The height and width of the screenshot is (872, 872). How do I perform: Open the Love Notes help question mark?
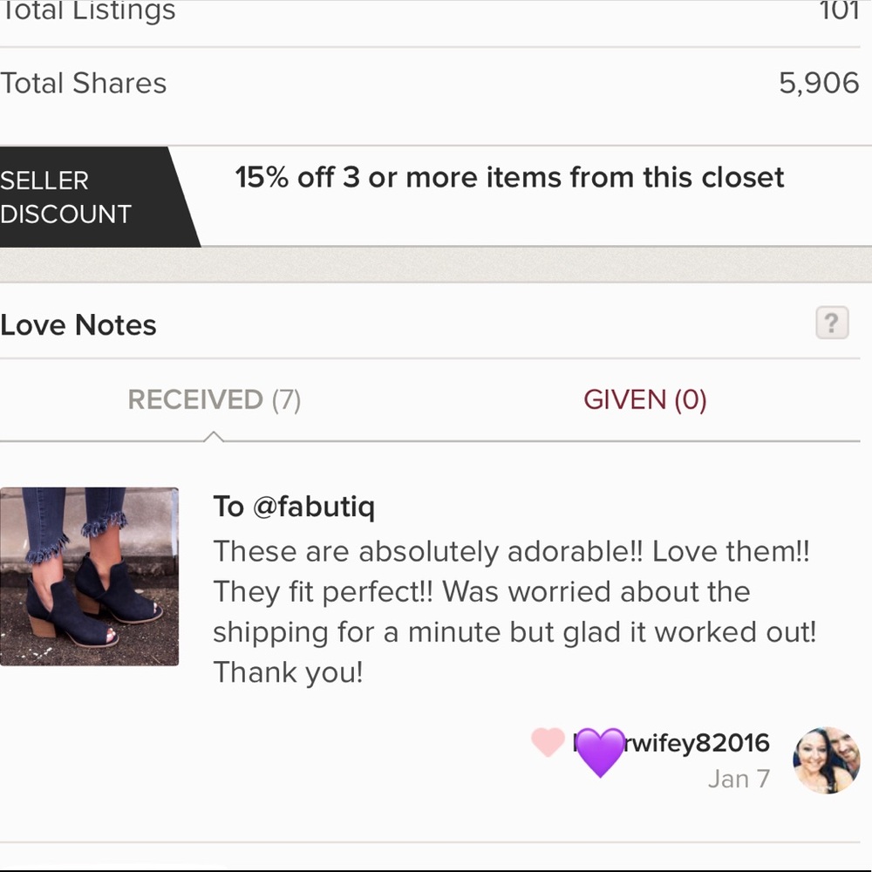tap(832, 324)
